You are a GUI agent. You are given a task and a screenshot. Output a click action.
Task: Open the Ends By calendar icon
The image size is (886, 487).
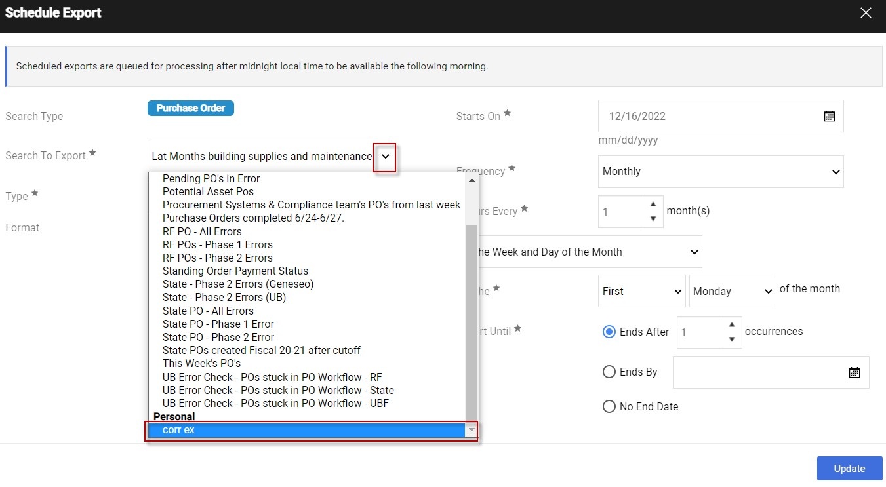tap(854, 372)
